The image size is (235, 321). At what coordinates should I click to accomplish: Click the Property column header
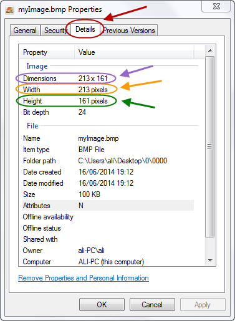click(47, 52)
